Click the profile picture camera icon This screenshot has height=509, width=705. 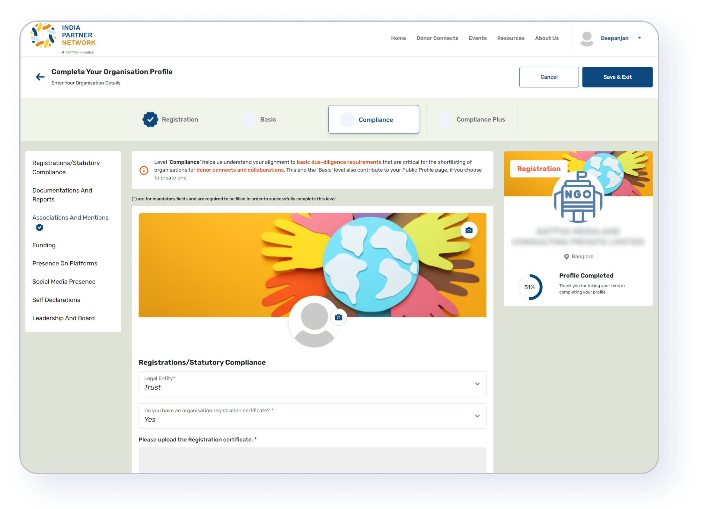tap(339, 318)
